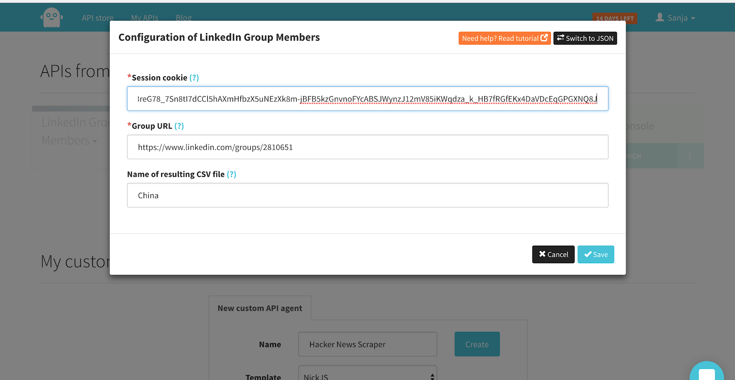This screenshot has height=380, width=735.
Task: Cancel the LinkedIn Group Members configuration
Action: (x=553, y=255)
